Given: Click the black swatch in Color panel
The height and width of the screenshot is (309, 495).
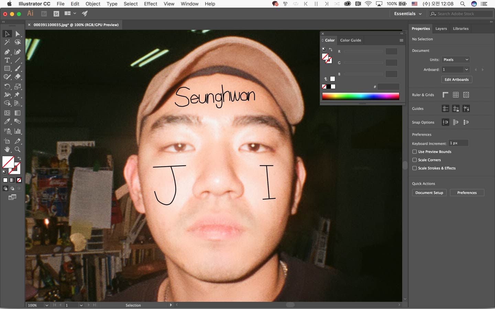Looking at the screenshot, I should [329, 87].
